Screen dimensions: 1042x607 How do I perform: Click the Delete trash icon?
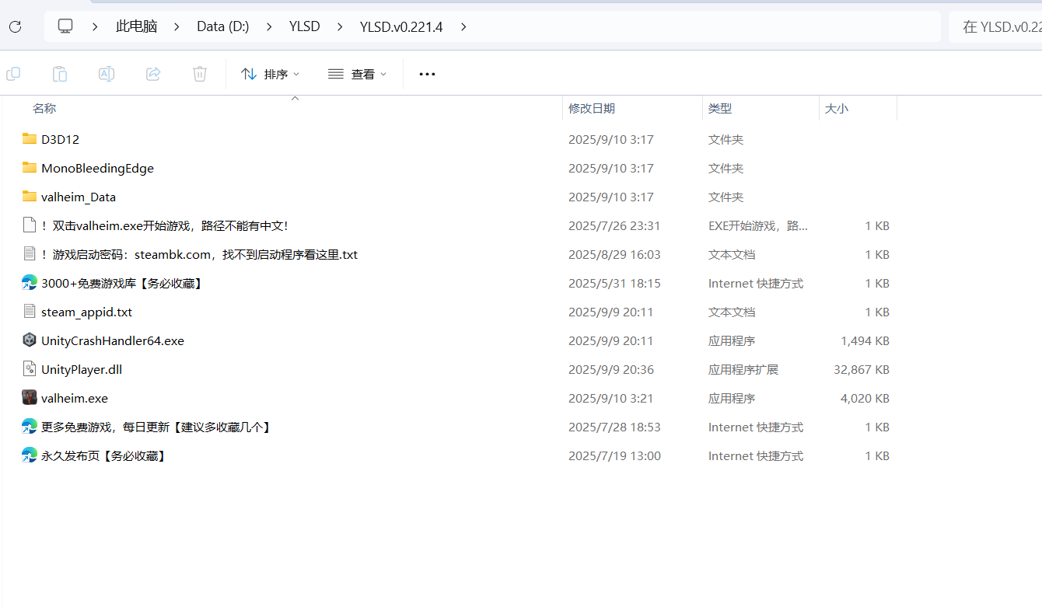200,74
